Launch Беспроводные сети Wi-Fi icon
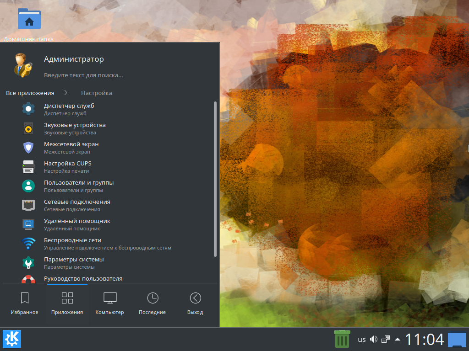The image size is (469, 351). point(28,244)
